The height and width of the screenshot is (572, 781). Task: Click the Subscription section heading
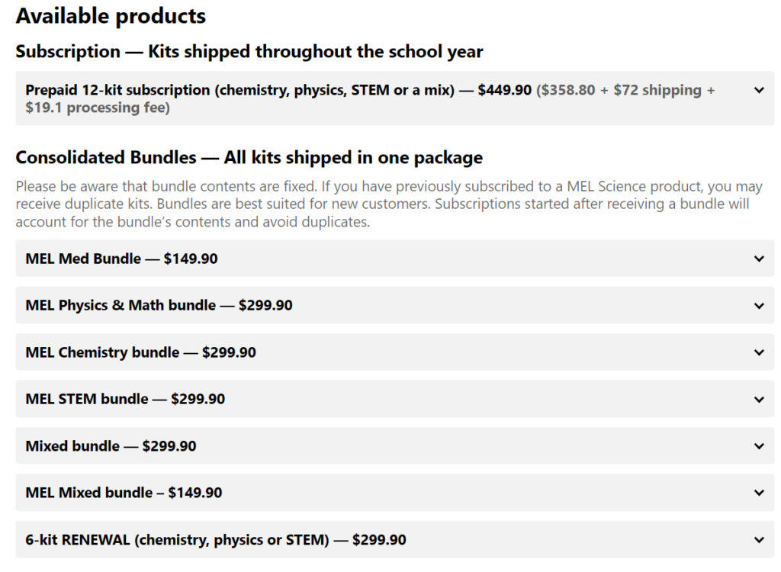249,51
